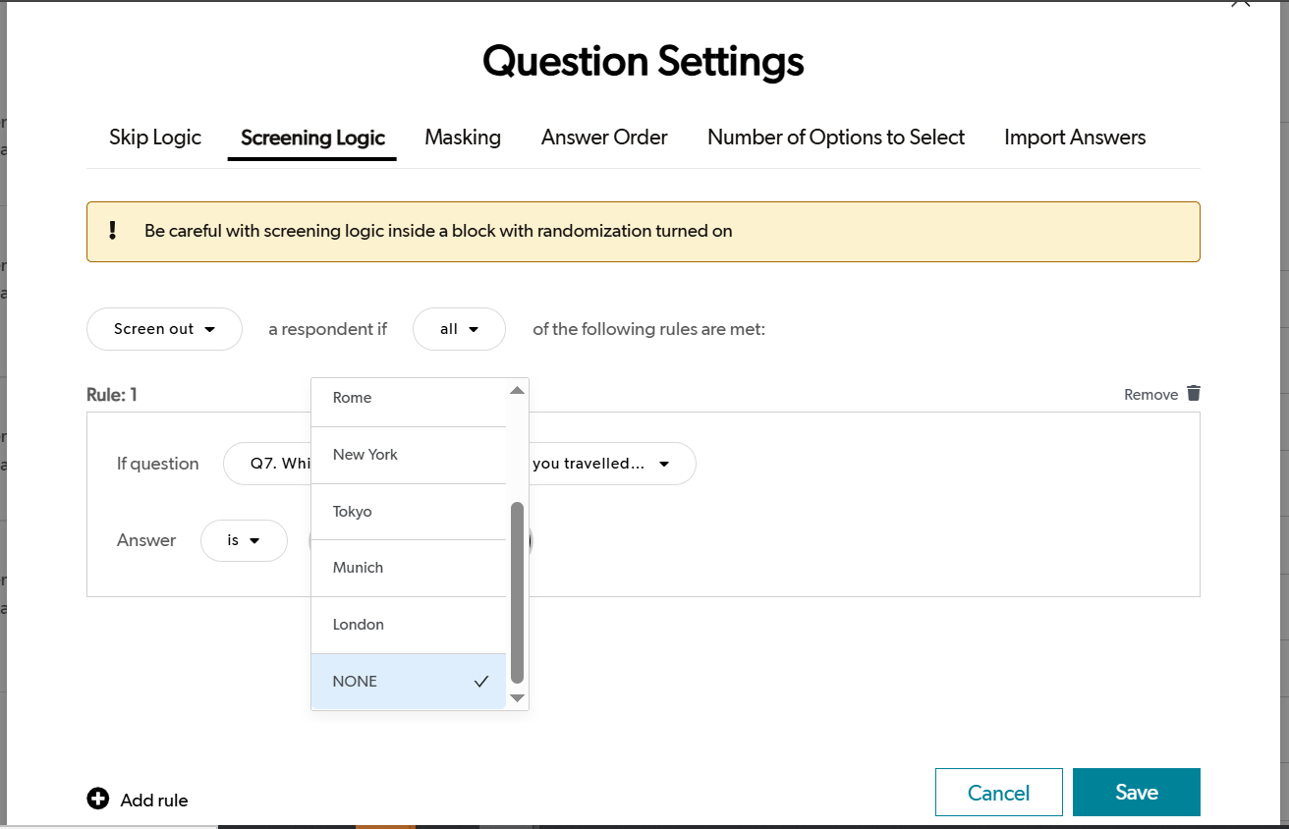1289x829 pixels.
Task: Cancel the Question Settings changes
Action: click(998, 792)
